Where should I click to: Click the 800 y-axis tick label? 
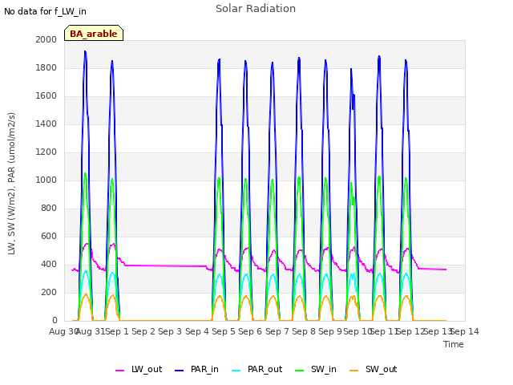pos(49,209)
